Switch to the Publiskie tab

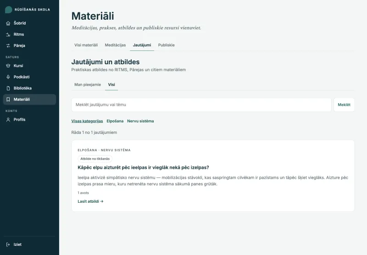[x=166, y=45]
